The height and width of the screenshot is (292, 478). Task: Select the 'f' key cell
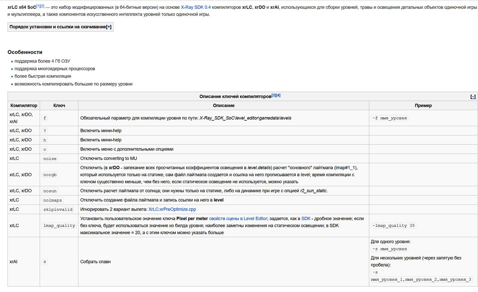pyautogui.click(x=59, y=118)
